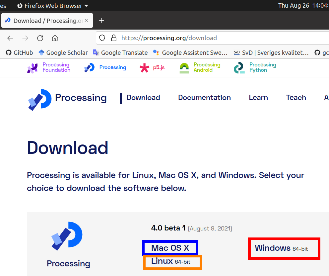Open the Processing link in top strip
329x276 pixels.
tap(113, 67)
